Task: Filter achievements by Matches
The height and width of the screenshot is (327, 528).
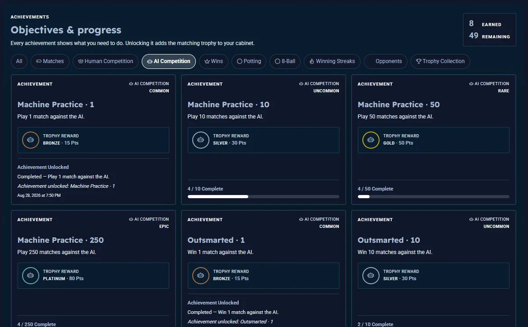Action: click(50, 62)
